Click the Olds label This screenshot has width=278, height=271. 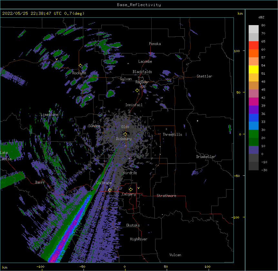[125, 127]
